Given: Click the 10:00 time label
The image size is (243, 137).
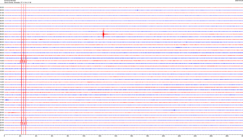Looking at the screenshot, I should [2, 61].
